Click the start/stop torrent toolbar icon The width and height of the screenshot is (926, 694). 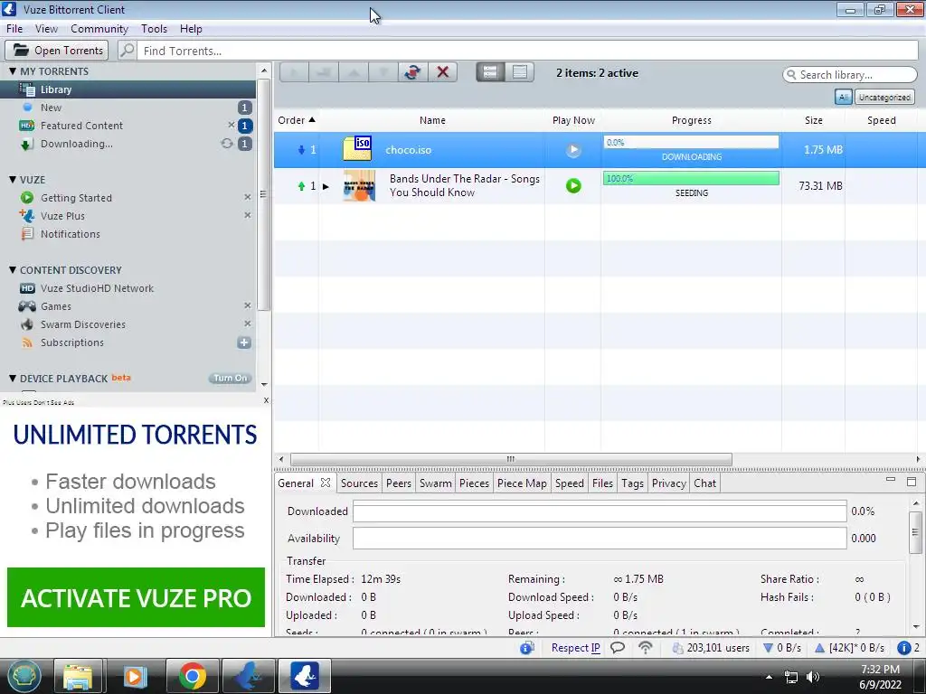click(x=412, y=72)
